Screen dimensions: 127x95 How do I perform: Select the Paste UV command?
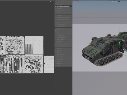[x=63, y=50]
